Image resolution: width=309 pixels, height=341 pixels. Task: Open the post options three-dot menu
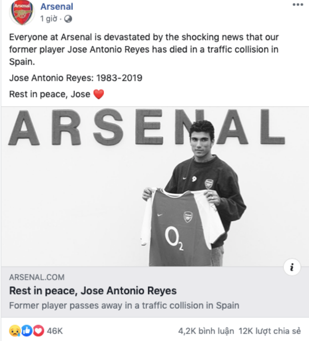pyautogui.click(x=298, y=5)
